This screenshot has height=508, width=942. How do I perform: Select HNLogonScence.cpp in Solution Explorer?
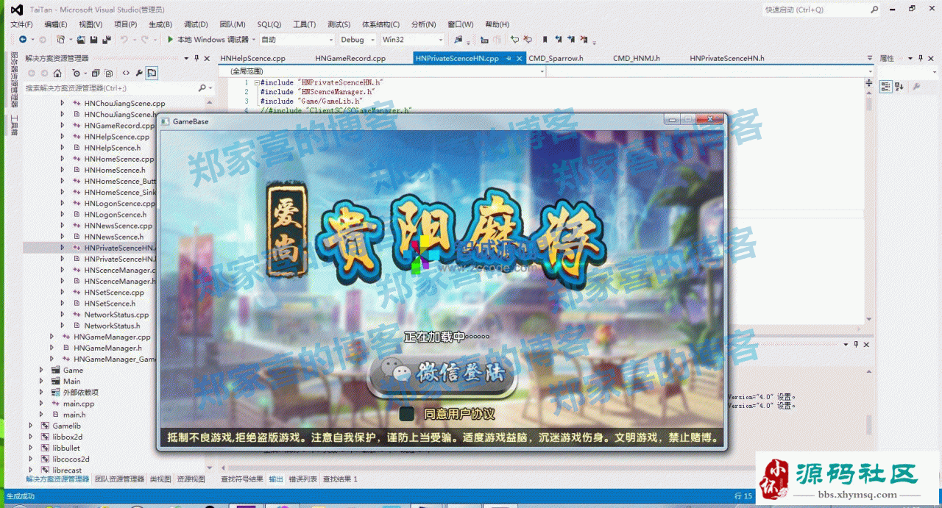coord(119,204)
